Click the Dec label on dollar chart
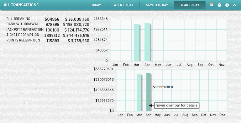The width and height of the screenshot is (241, 123). click(222, 115)
